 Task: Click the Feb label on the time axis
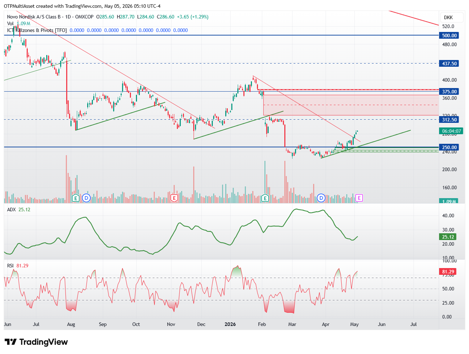tap(262, 324)
